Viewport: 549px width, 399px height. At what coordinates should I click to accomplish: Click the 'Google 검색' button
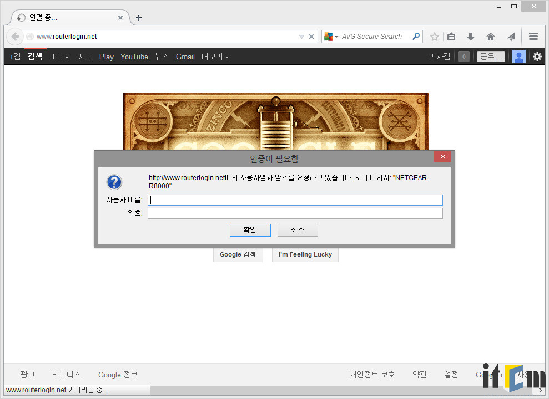[238, 254]
